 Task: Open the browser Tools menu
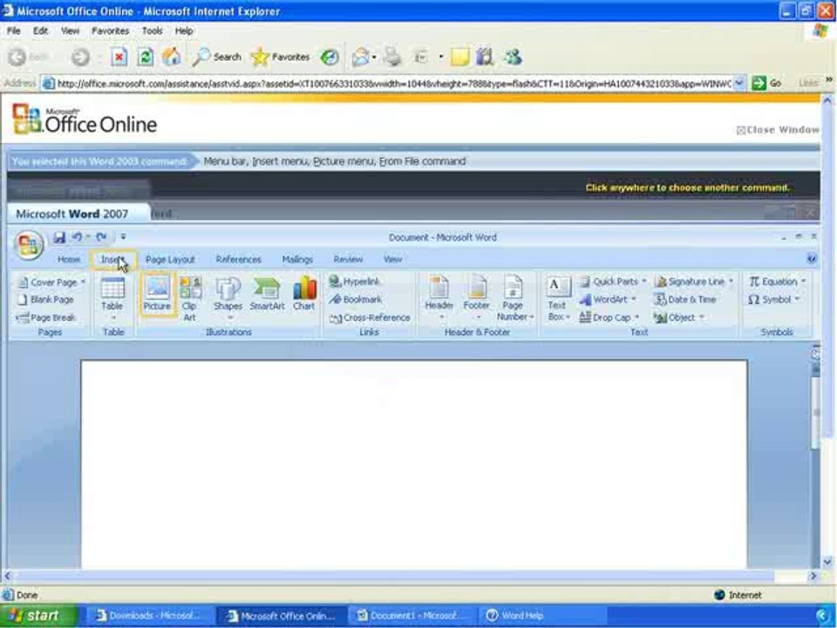tap(152, 31)
